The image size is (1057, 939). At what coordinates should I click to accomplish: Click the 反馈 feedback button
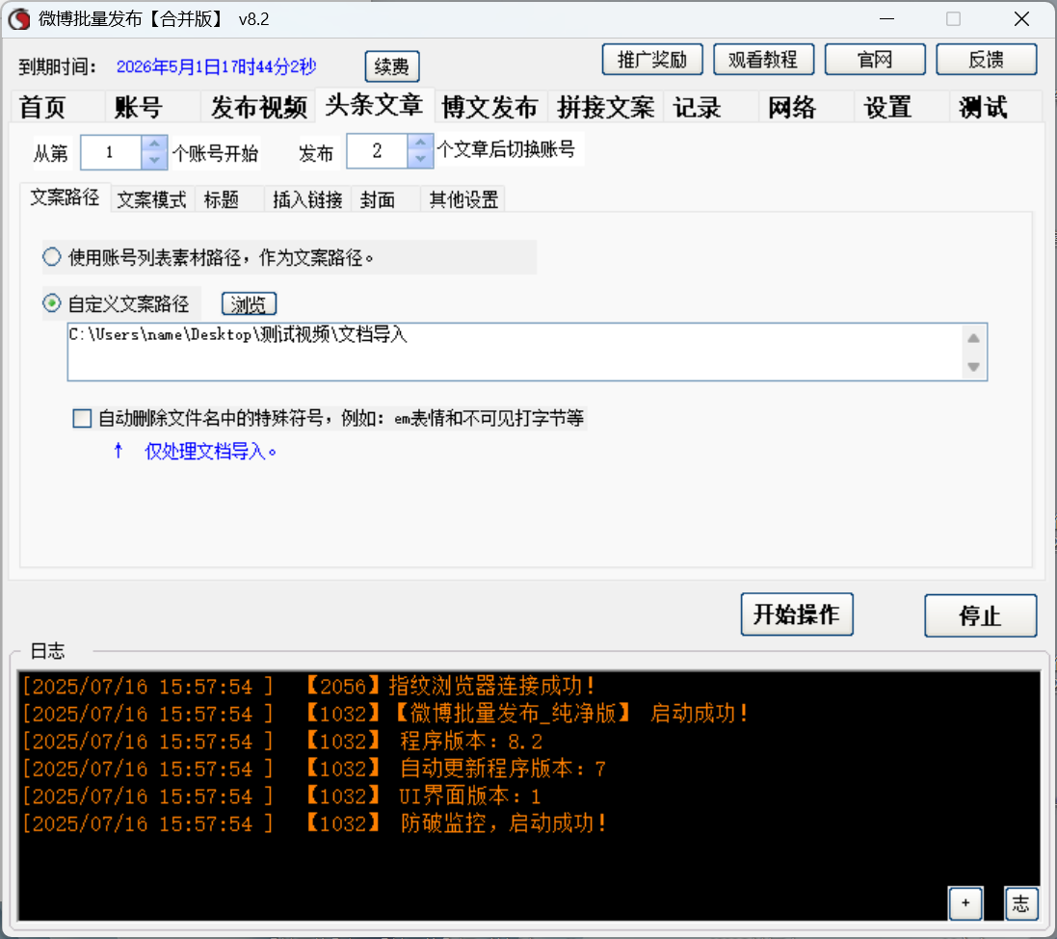click(x=987, y=60)
